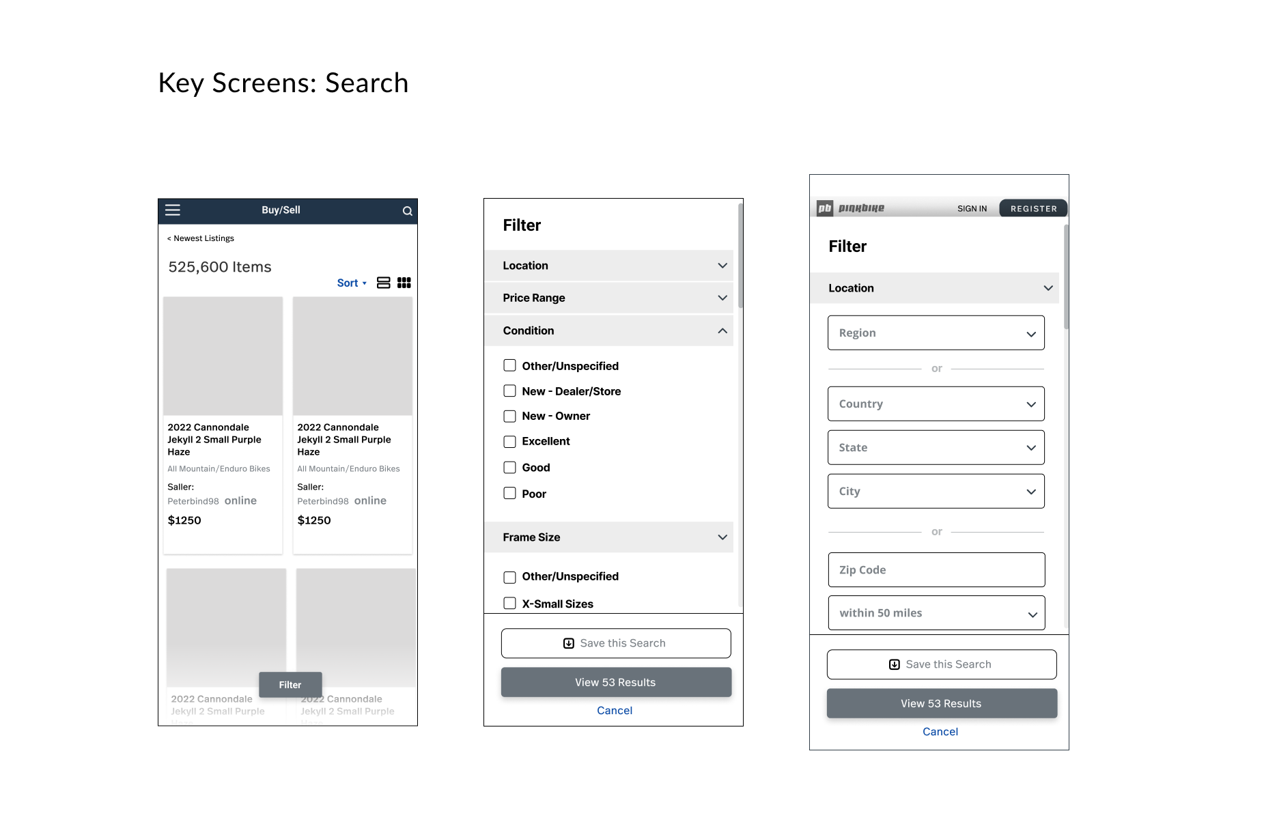The width and height of the screenshot is (1264, 833).
Task: Click Cancel in middle Filter panel
Action: [x=615, y=711]
